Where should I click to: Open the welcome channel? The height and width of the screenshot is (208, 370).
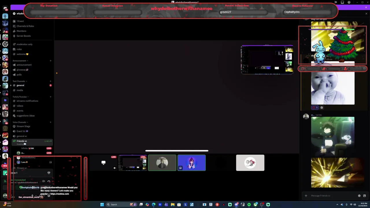(x=22, y=54)
